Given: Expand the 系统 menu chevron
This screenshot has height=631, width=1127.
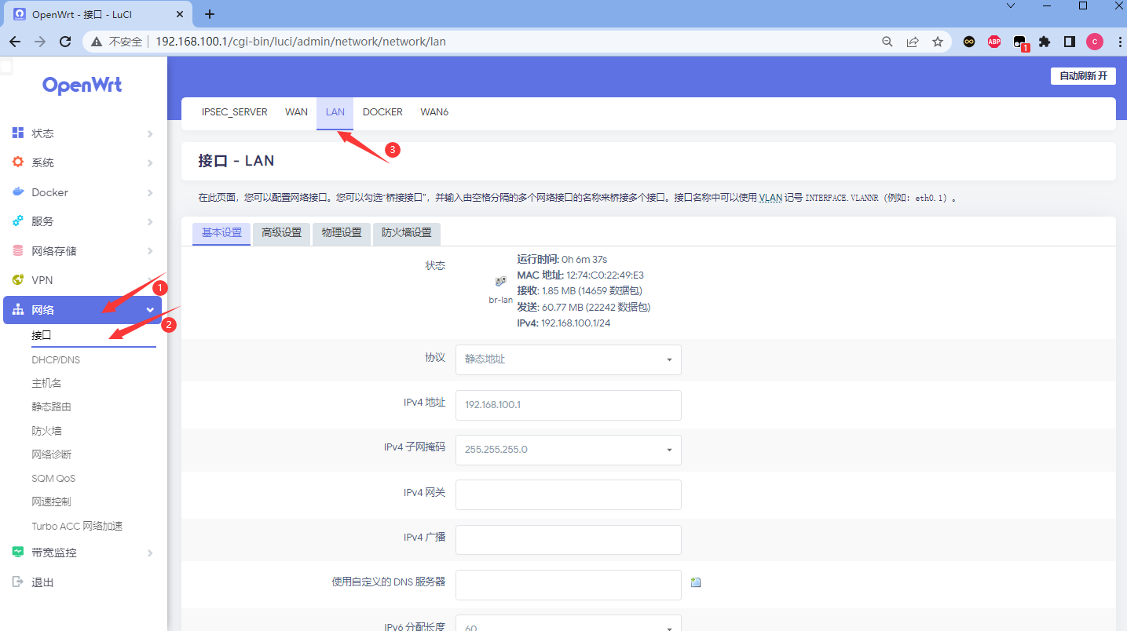Looking at the screenshot, I should pyautogui.click(x=150, y=163).
